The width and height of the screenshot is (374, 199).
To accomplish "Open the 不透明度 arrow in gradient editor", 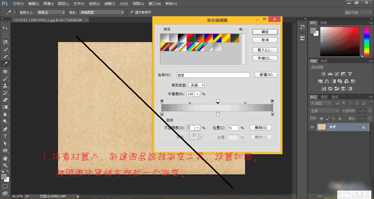I will tap(197, 128).
